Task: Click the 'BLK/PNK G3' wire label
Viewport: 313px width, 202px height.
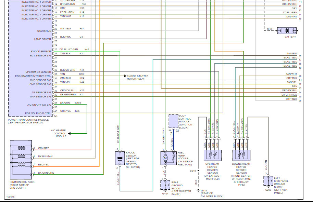Action: coord(72,37)
